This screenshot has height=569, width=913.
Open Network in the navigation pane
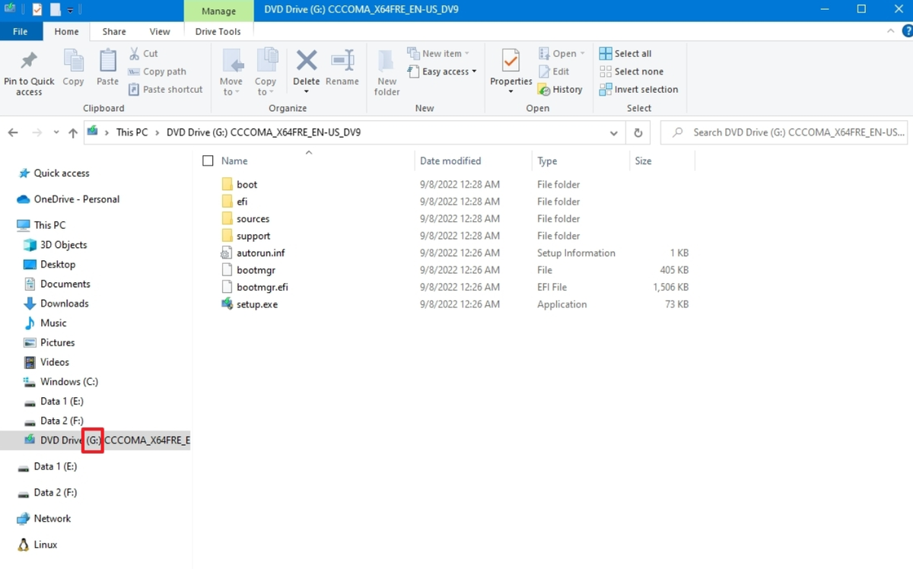tap(44, 519)
